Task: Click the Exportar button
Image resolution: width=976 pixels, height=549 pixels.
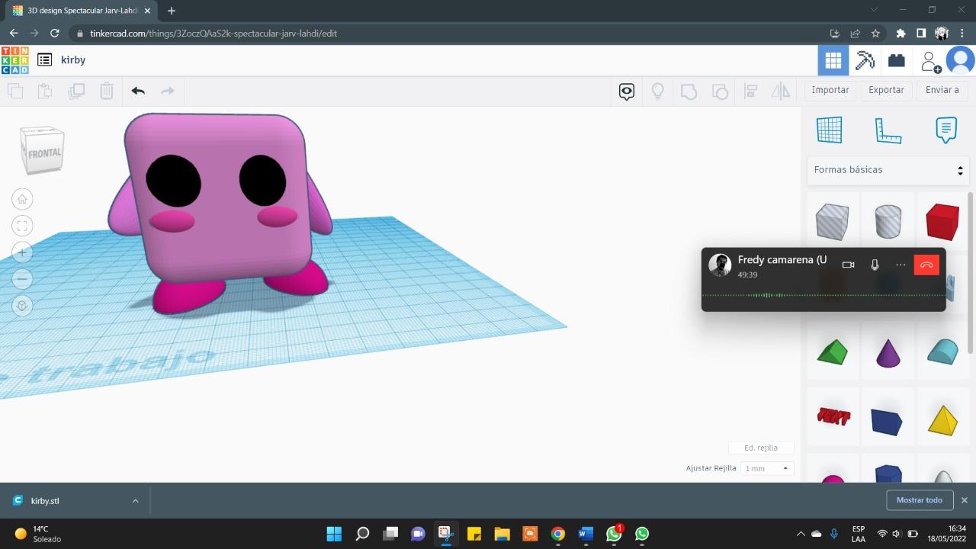Action: tap(887, 90)
